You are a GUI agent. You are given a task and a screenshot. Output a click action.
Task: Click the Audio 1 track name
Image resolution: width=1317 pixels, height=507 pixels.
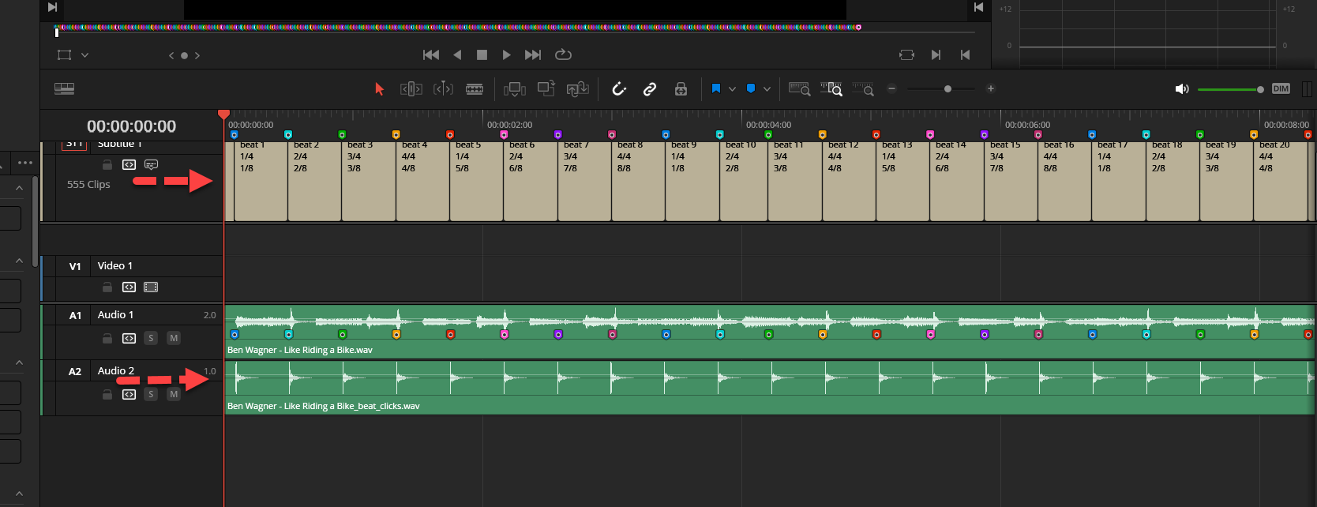pyautogui.click(x=115, y=314)
